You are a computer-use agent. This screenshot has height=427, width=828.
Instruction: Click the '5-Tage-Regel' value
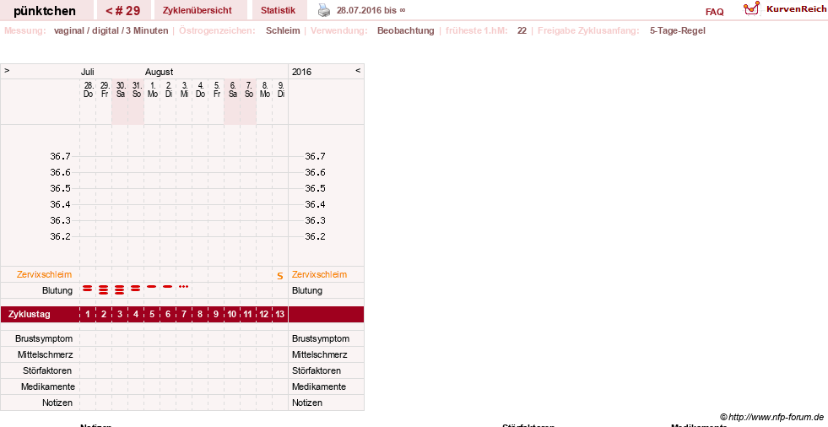678,30
